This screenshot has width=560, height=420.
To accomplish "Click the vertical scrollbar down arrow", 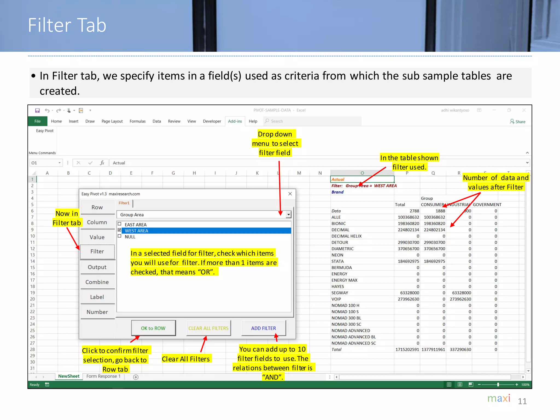I will (x=528, y=371).
